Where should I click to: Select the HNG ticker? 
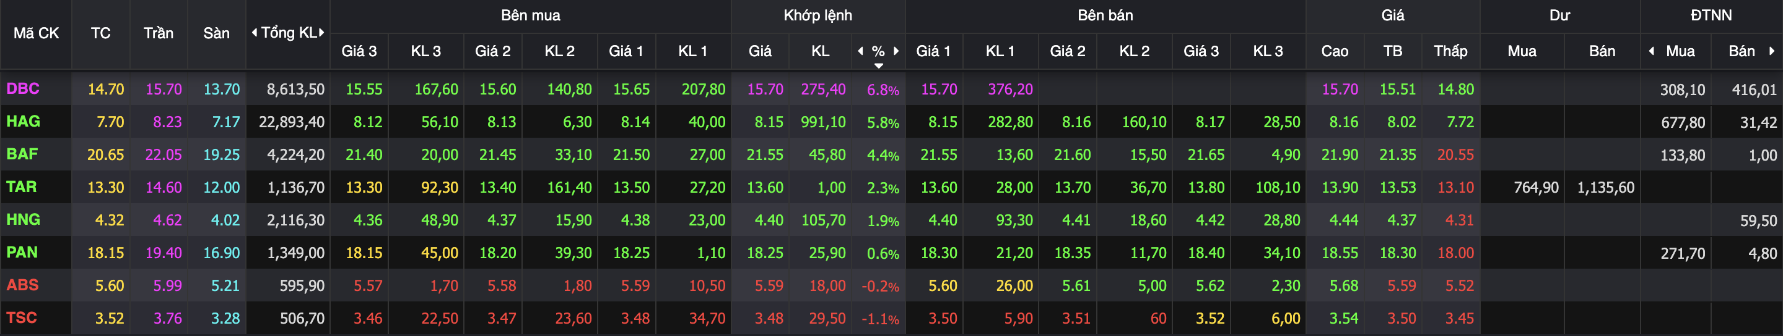click(23, 219)
